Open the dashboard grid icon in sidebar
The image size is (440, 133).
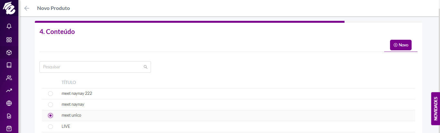point(9,40)
